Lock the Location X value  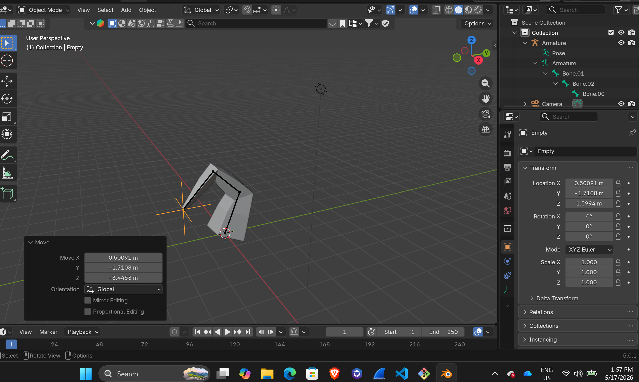618,183
